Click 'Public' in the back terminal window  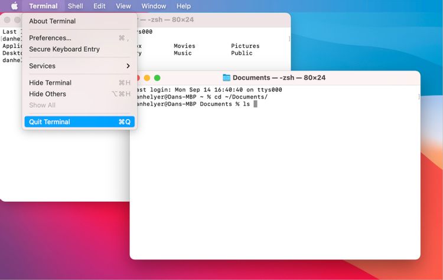tap(242, 53)
